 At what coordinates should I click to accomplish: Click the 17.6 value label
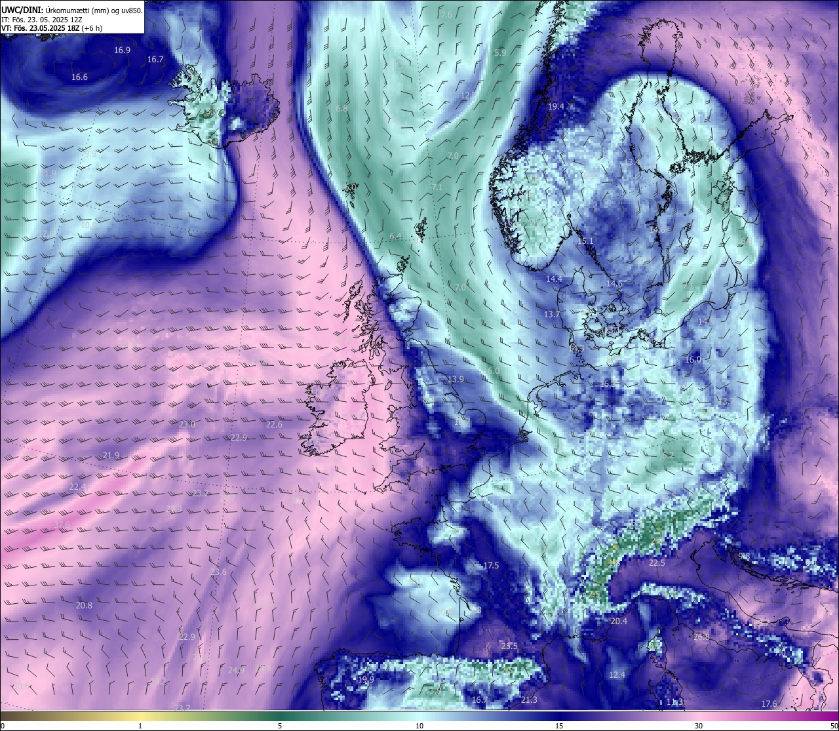tap(769, 703)
